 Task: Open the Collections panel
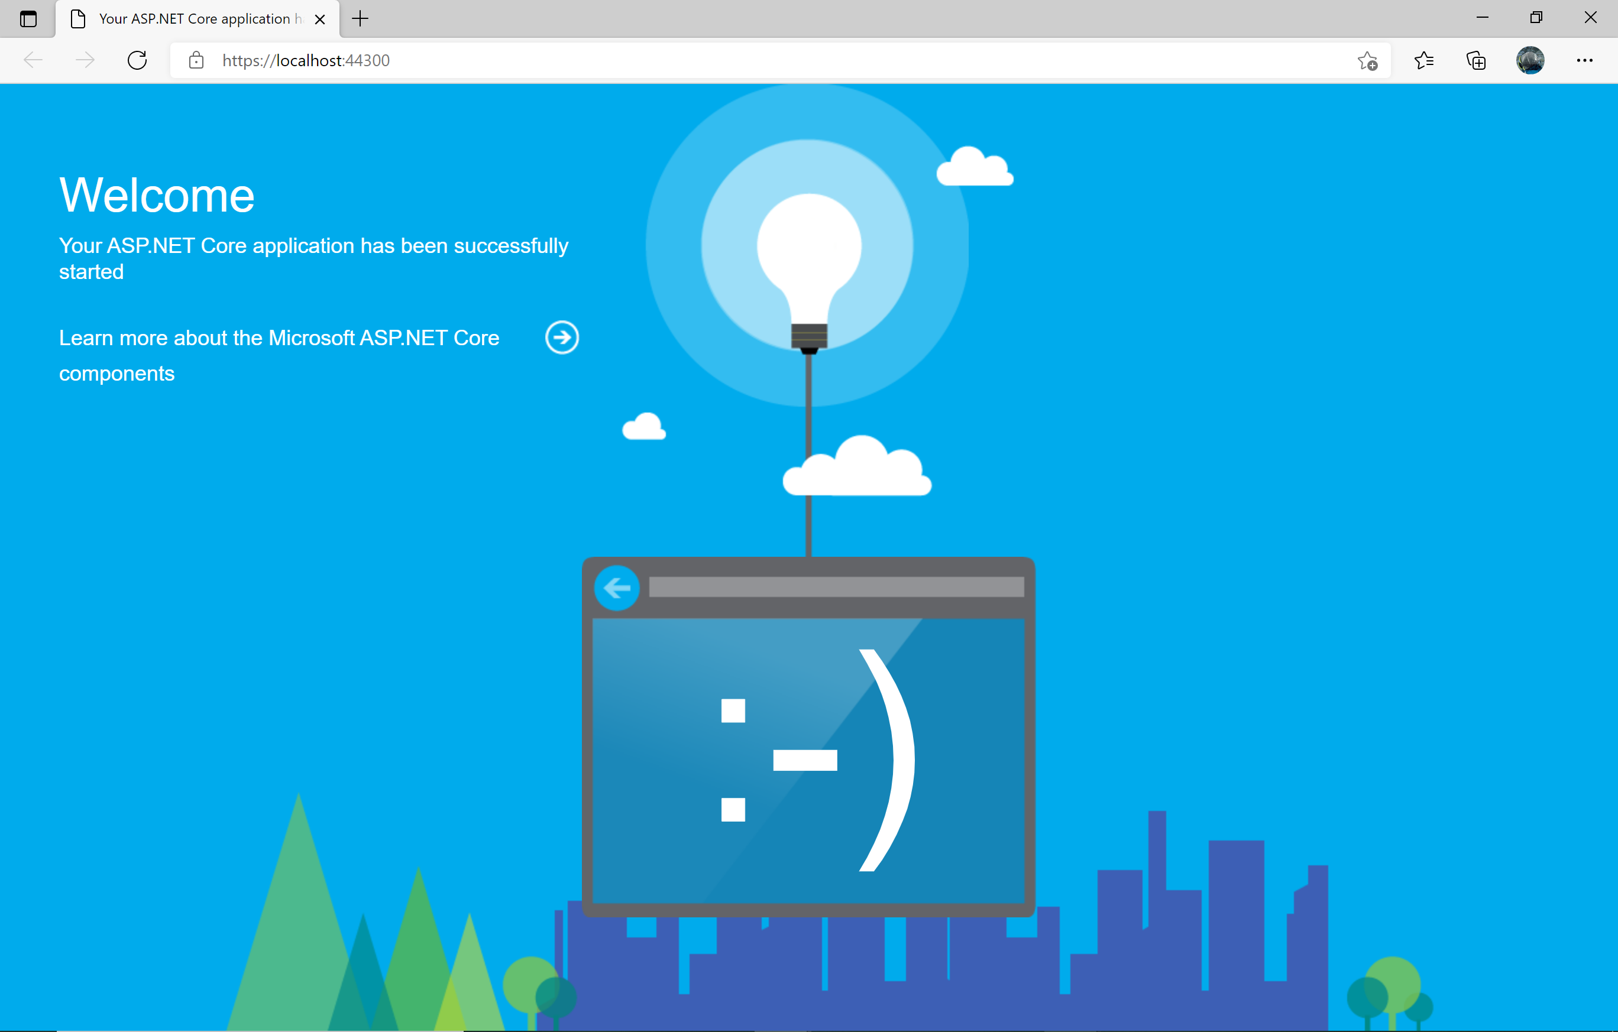[x=1475, y=60]
